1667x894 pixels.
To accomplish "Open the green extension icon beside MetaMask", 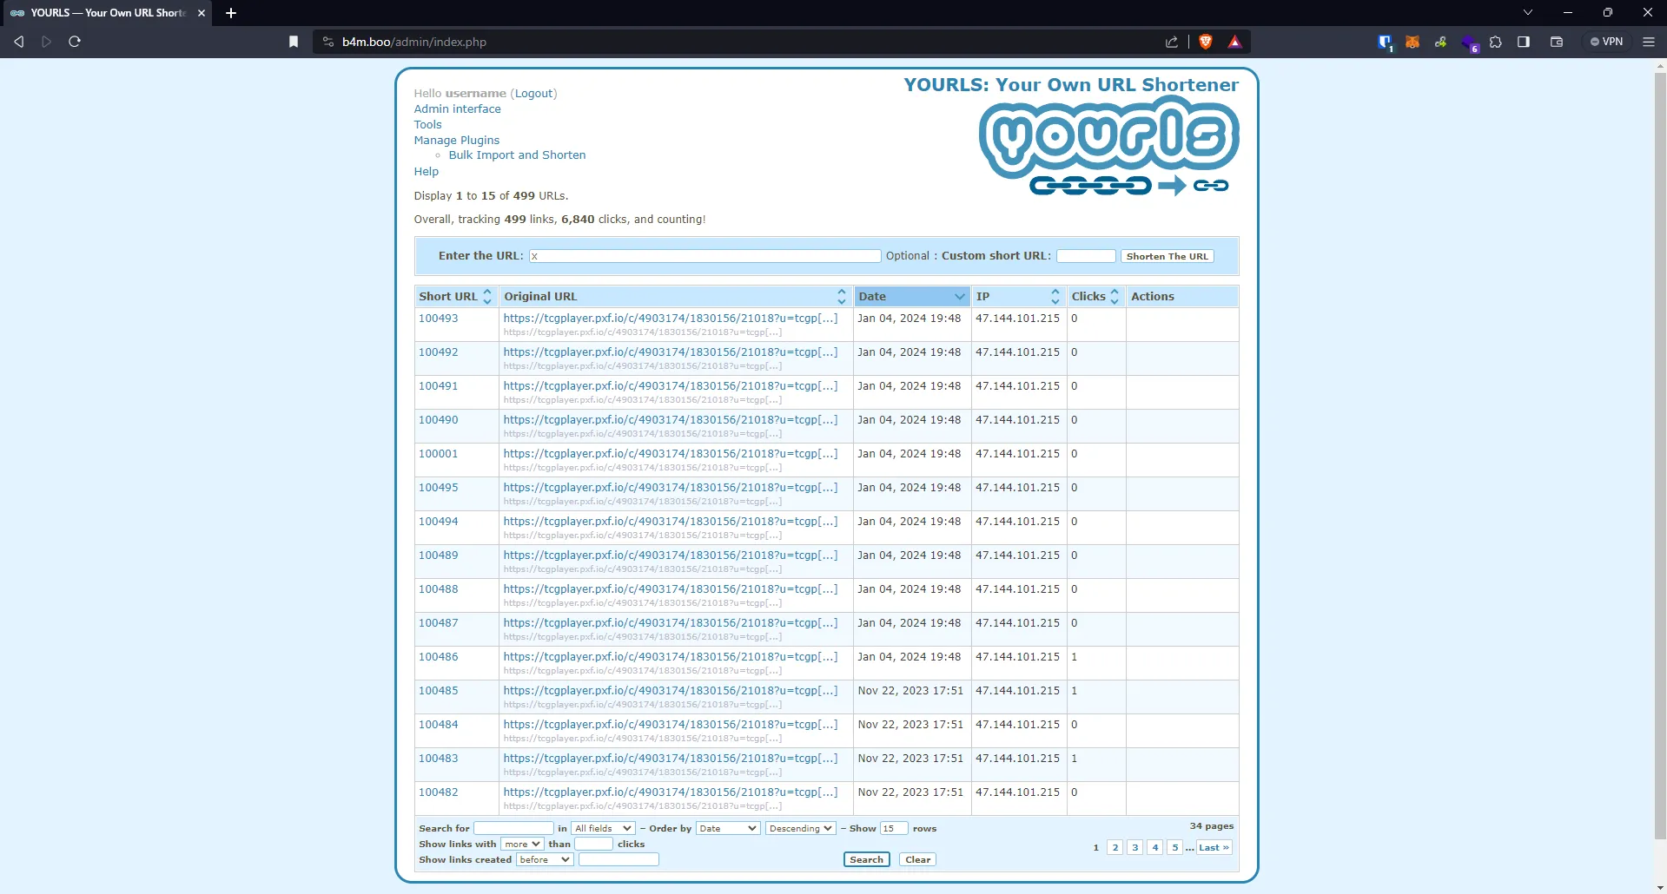I will click(x=1440, y=42).
